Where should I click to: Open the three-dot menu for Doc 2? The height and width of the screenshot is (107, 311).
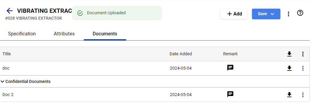303,95
